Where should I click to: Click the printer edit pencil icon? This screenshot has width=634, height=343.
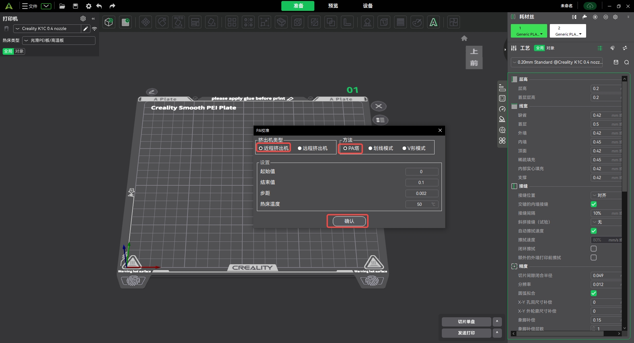click(86, 29)
